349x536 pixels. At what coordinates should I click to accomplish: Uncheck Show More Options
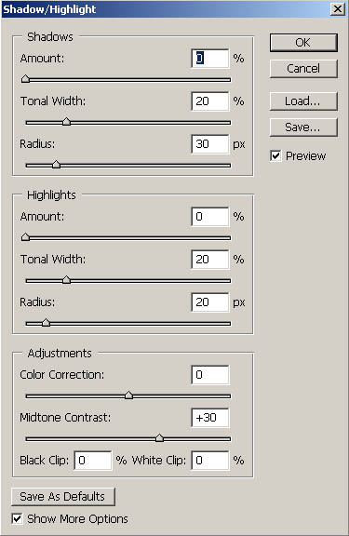pyautogui.click(x=17, y=518)
